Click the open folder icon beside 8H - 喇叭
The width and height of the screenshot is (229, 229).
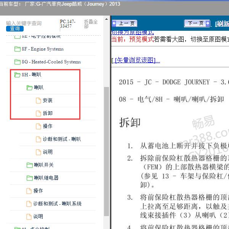coord(18,75)
